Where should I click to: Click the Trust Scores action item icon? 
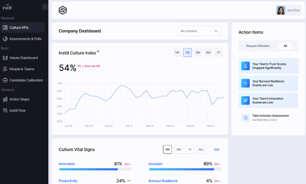[x=245, y=66]
